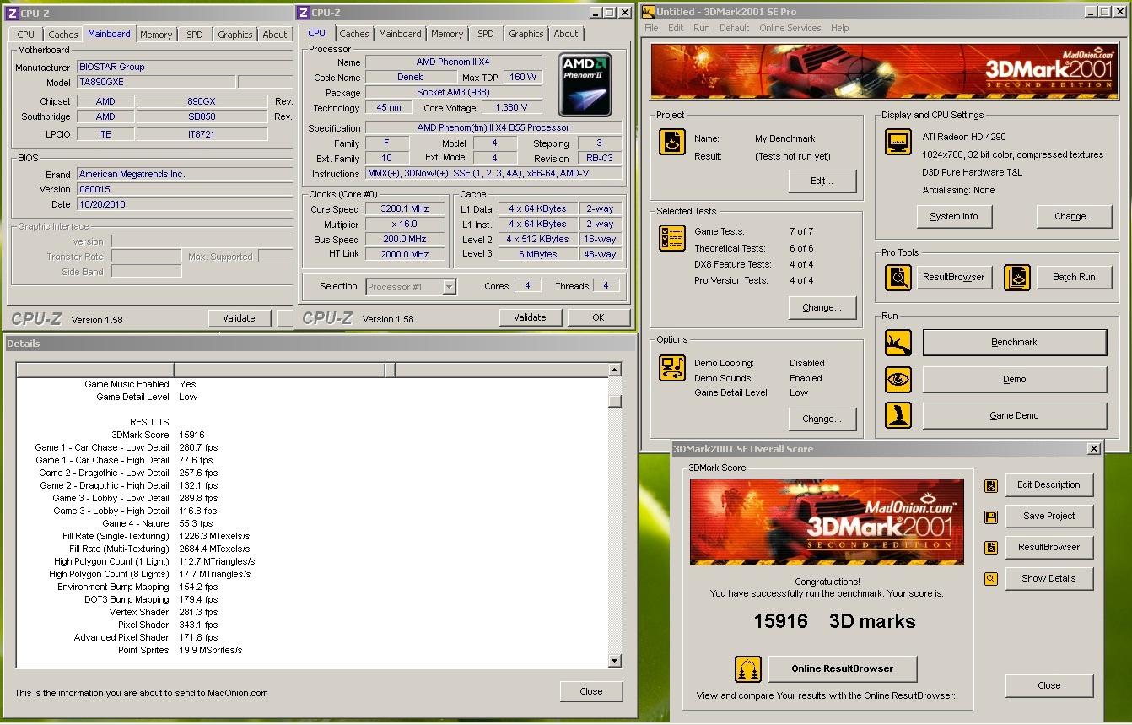Screen dimensions: 1132x725
Task: Click ResultBrowser button in Overall Score dialog
Action: [1048, 547]
